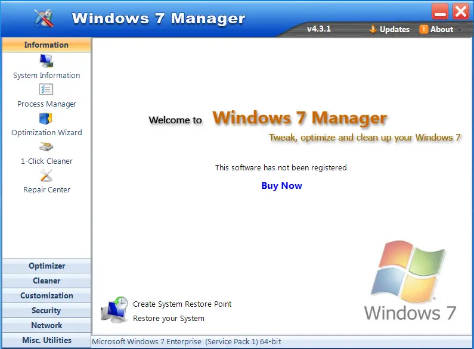This screenshot has height=349, width=474.
Task: Minimize the Windows 7 Manager window
Action: (440, 11)
